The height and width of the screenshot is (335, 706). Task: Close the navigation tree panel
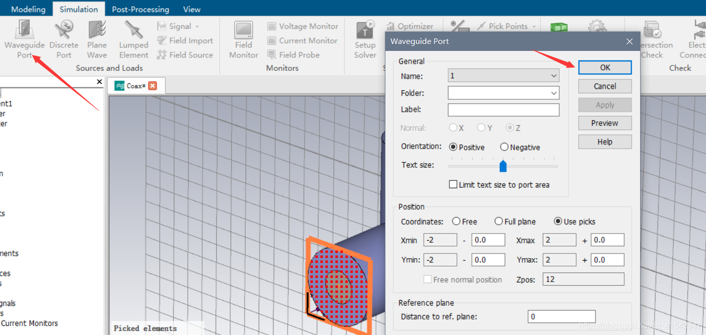point(99,82)
